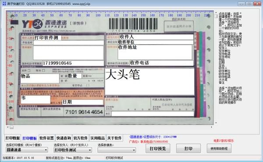This screenshot has height=162, width=263.
Task: Click the blue 圆通速递 paper size link
Action: [153, 137]
